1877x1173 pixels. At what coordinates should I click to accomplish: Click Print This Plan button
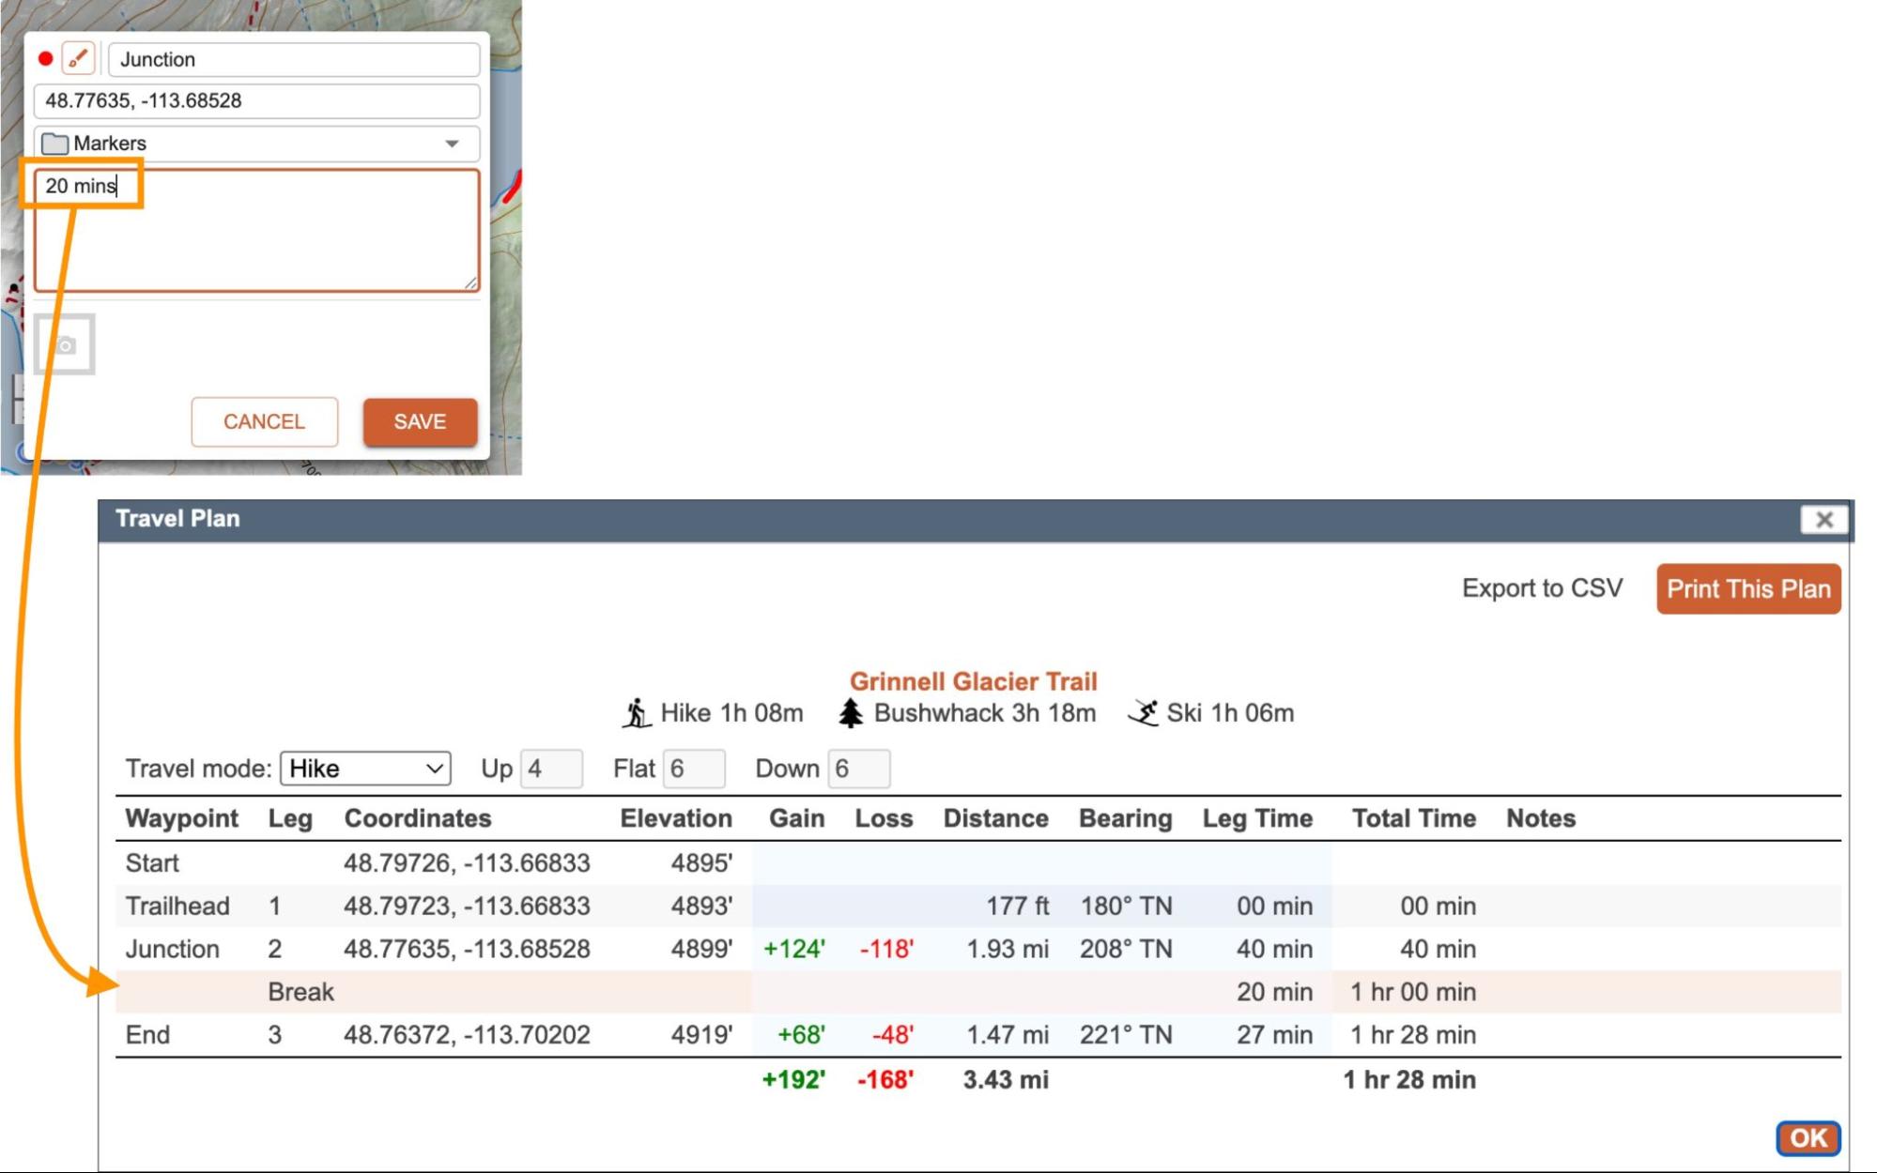1747,588
